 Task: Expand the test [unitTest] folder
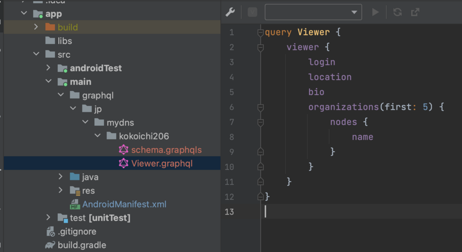coord(48,217)
